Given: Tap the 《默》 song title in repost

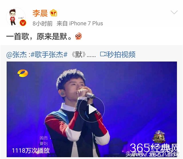Looking at the screenshot, I should click(x=79, y=55).
